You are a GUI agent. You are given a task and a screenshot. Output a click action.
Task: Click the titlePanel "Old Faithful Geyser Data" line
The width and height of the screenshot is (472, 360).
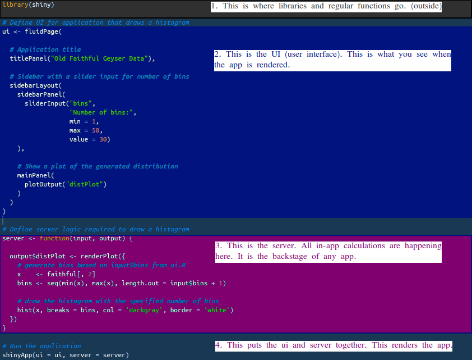click(x=82, y=58)
